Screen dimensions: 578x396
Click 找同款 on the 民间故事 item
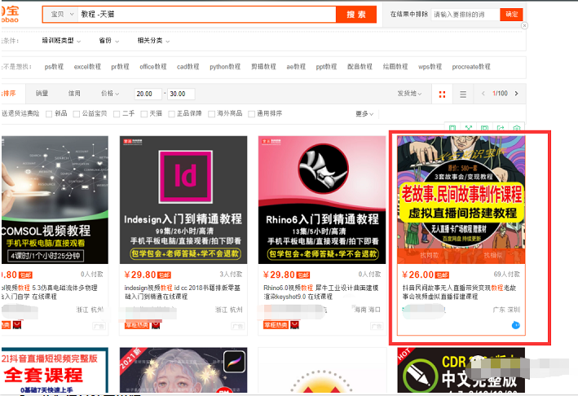pyautogui.click(x=429, y=256)
